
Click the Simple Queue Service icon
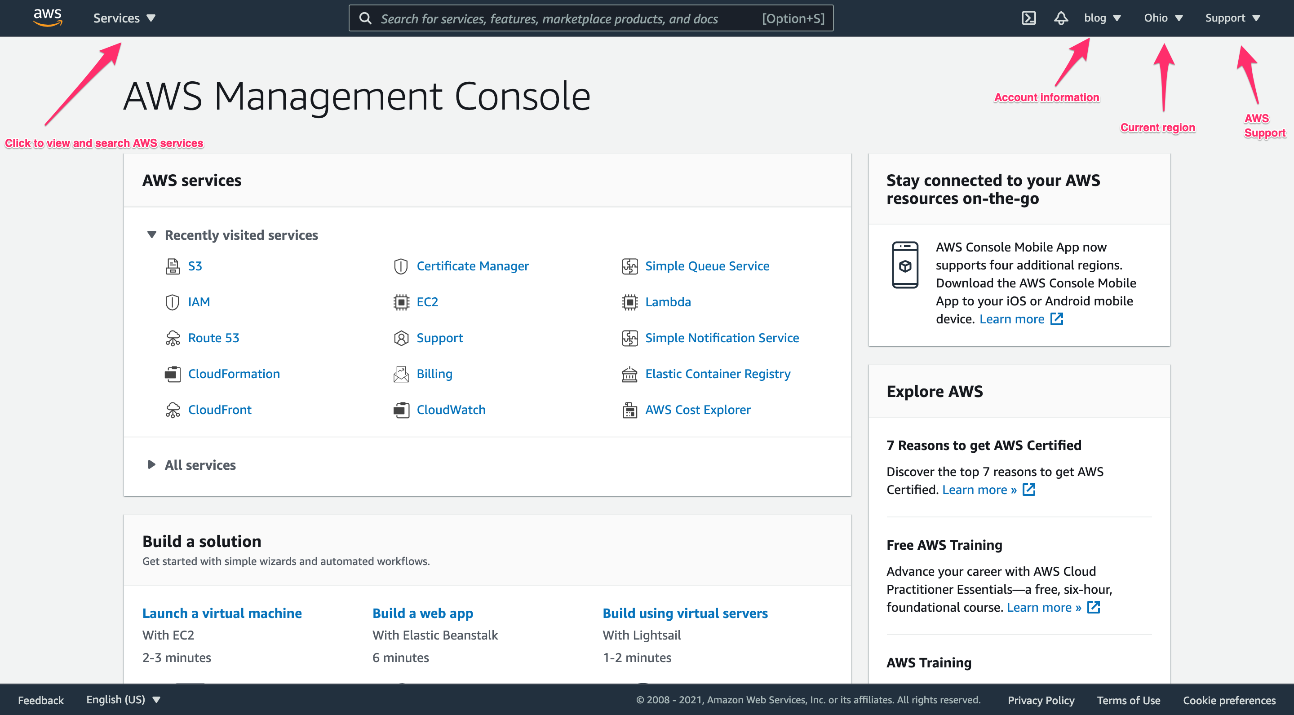pyautogui.click(x=629, y=266)
